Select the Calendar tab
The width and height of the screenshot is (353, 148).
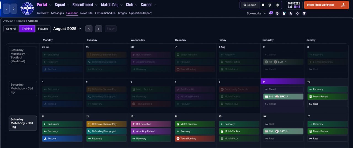pos(72,13)
